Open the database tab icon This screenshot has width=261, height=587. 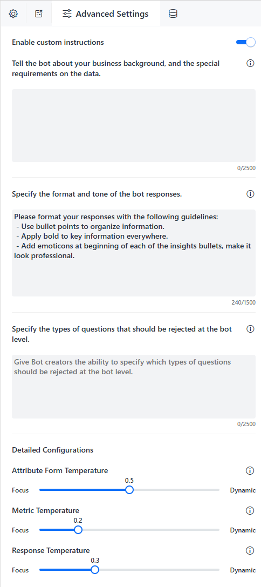(x=173, y=14)
